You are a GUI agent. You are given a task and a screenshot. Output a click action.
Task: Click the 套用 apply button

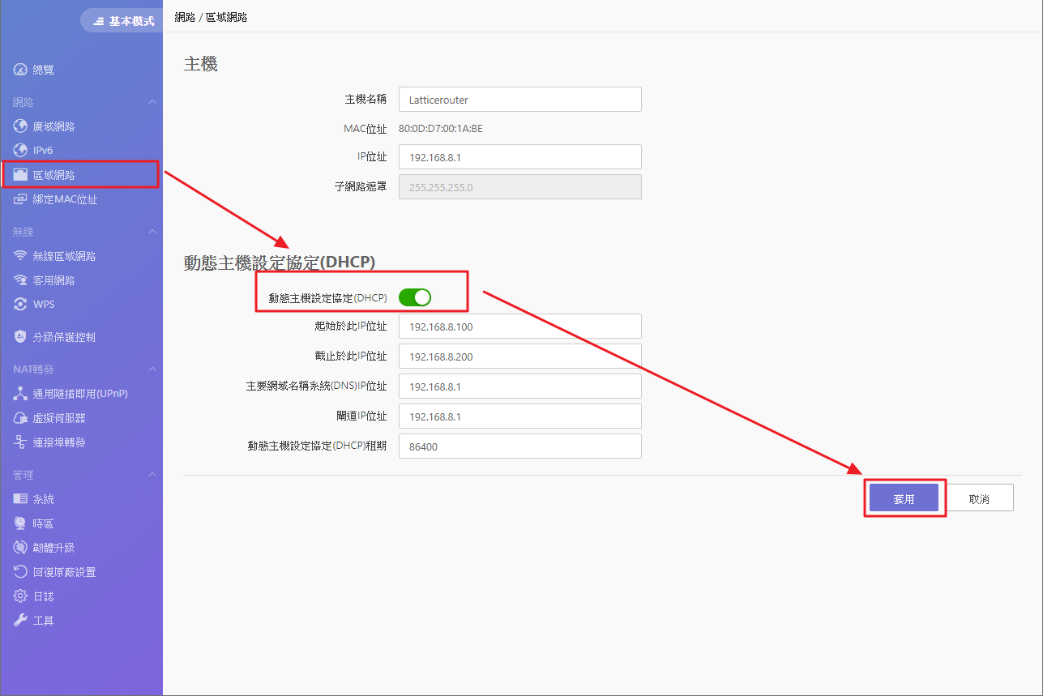[904, 499]
